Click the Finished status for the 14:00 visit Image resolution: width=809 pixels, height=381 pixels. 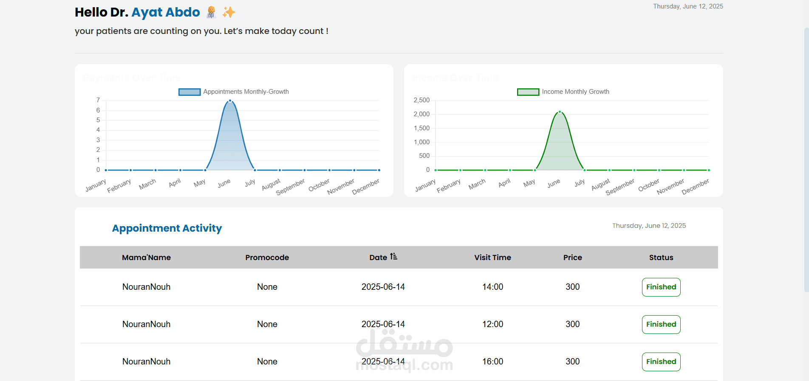[x=661, y=287]
